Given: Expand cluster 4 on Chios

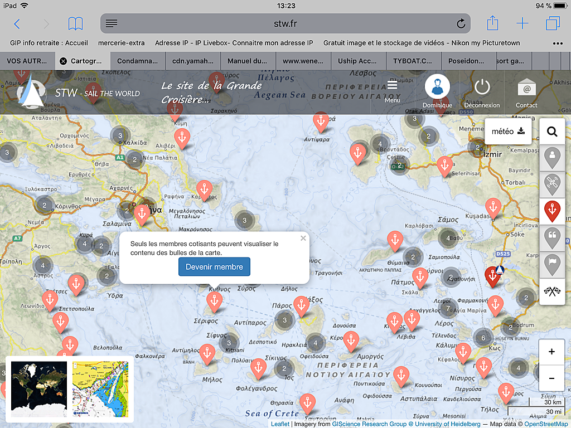Looking at the screenshot, I should pos(380,144).
